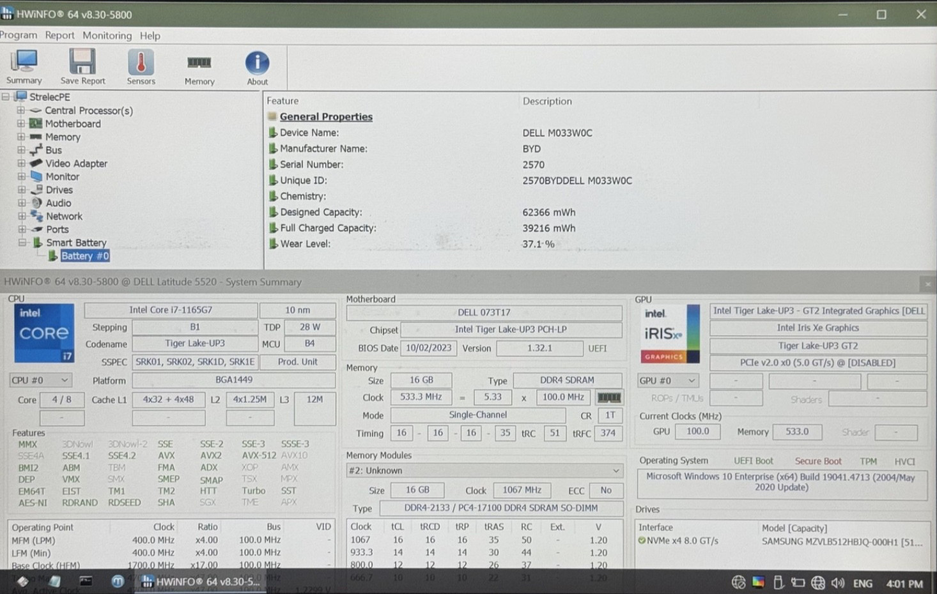Click the General Properties heading
This screenshot has height=594, width=937.
coord(326,117)
